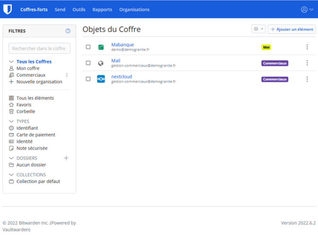Open the gear options dropdown
Image resolution: width=318 pixels, height=237 pixels.
pos(258,29)
